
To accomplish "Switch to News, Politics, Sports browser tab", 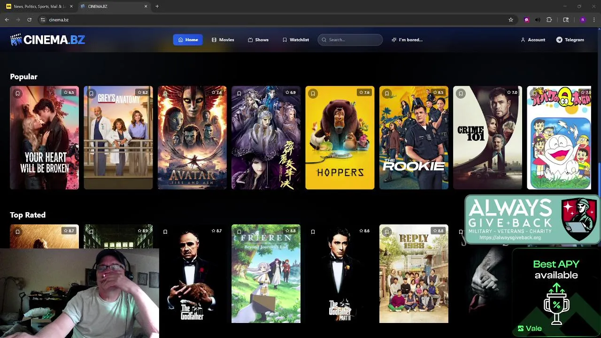I will (x=39, y=6).
